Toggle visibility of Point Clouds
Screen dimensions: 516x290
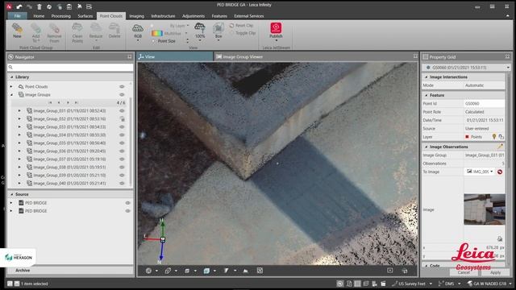[122, 86]
